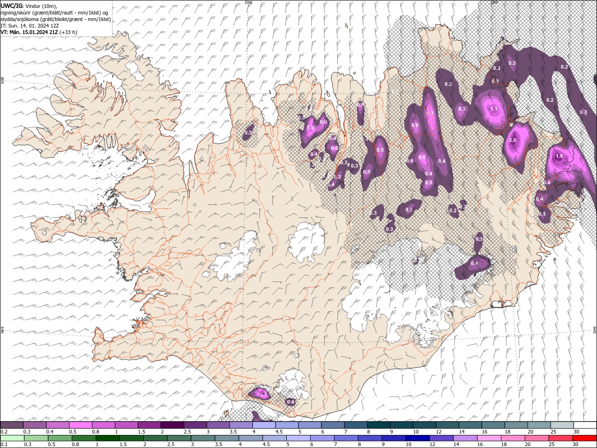Click upper legend swatch between 0.2 and 0.3

tap(12, 425)
